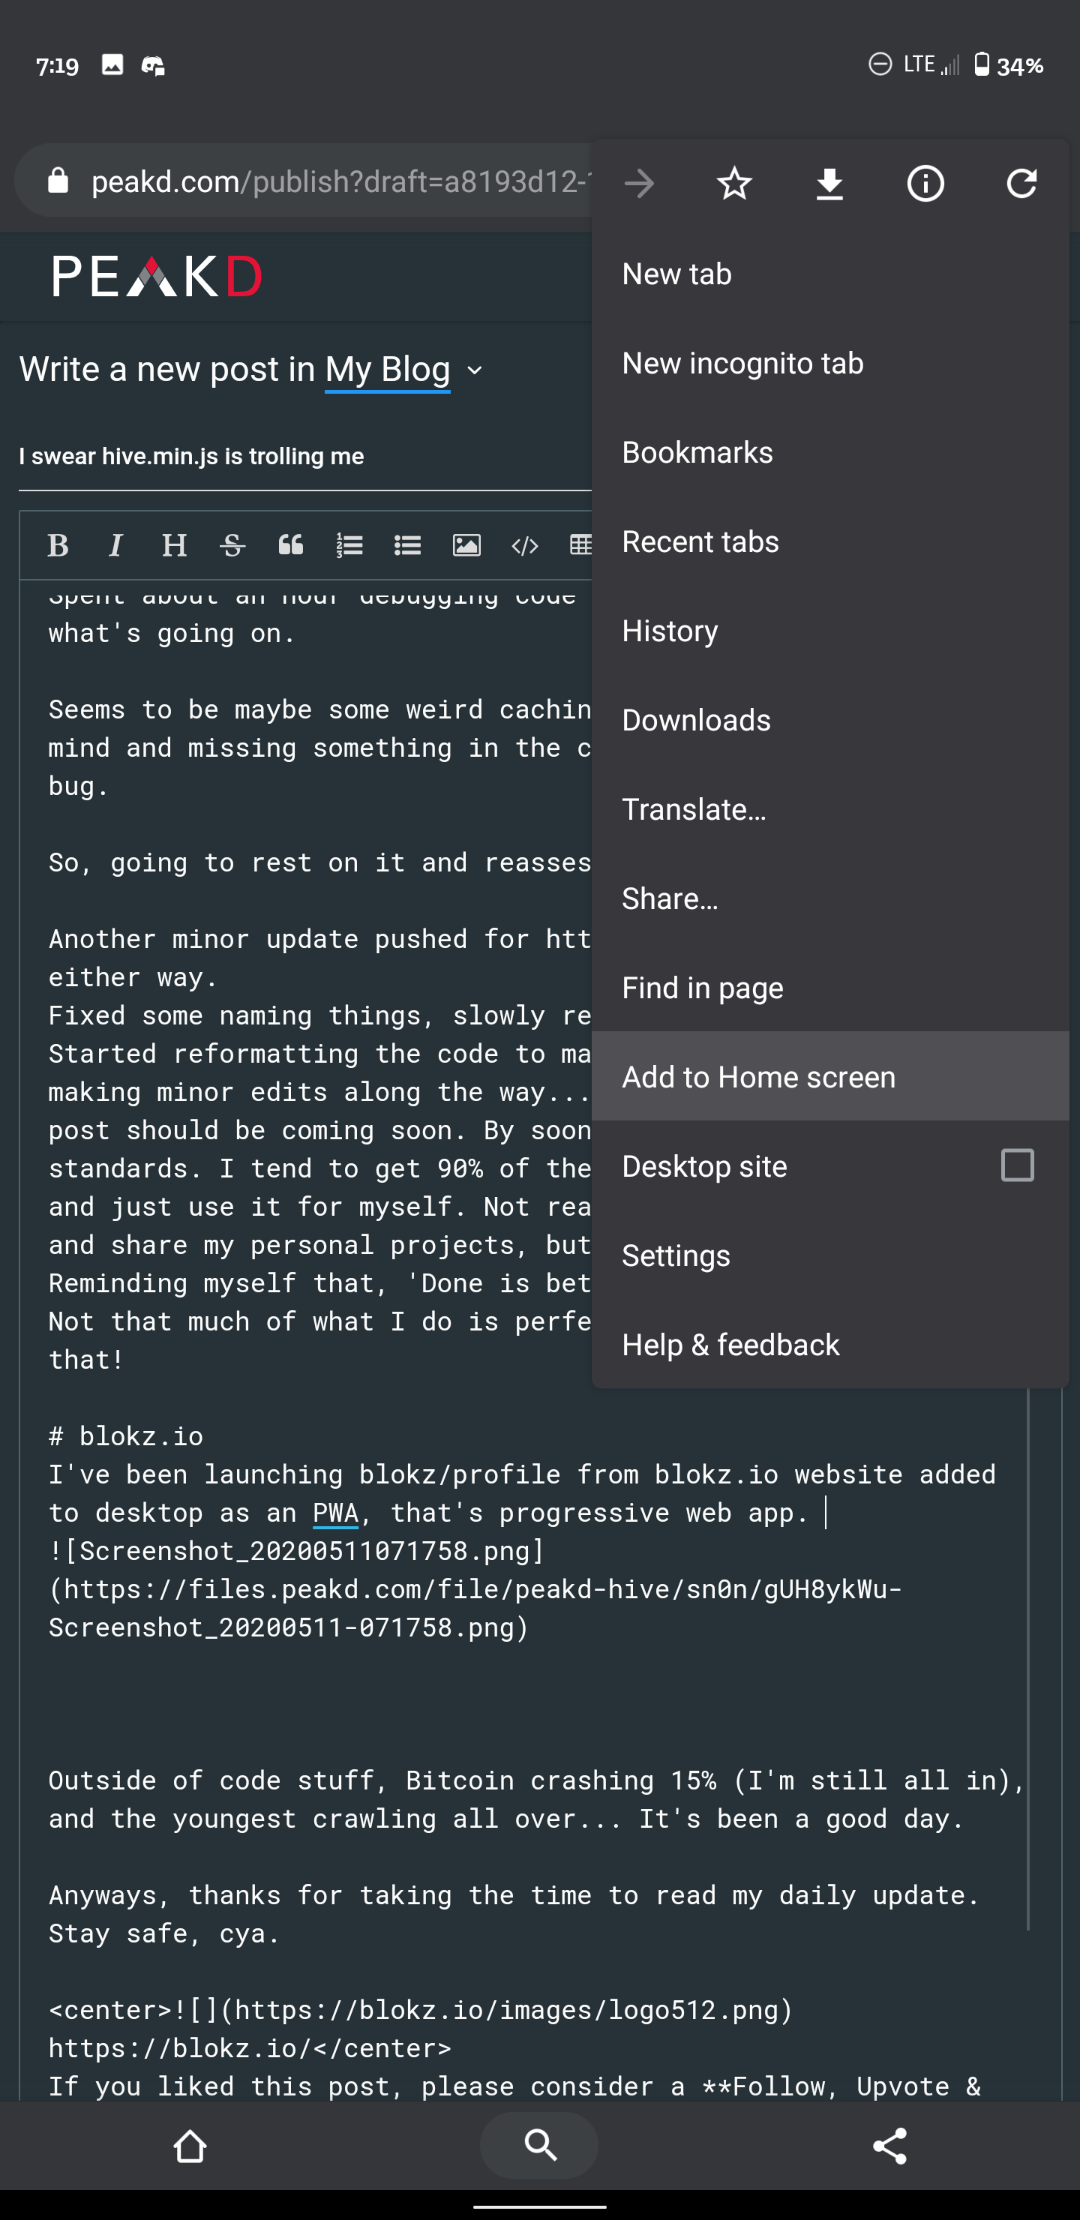Tap the share icon in bottom bar
This screenshot has height=2220, width=1080.
click(889, 2145)
